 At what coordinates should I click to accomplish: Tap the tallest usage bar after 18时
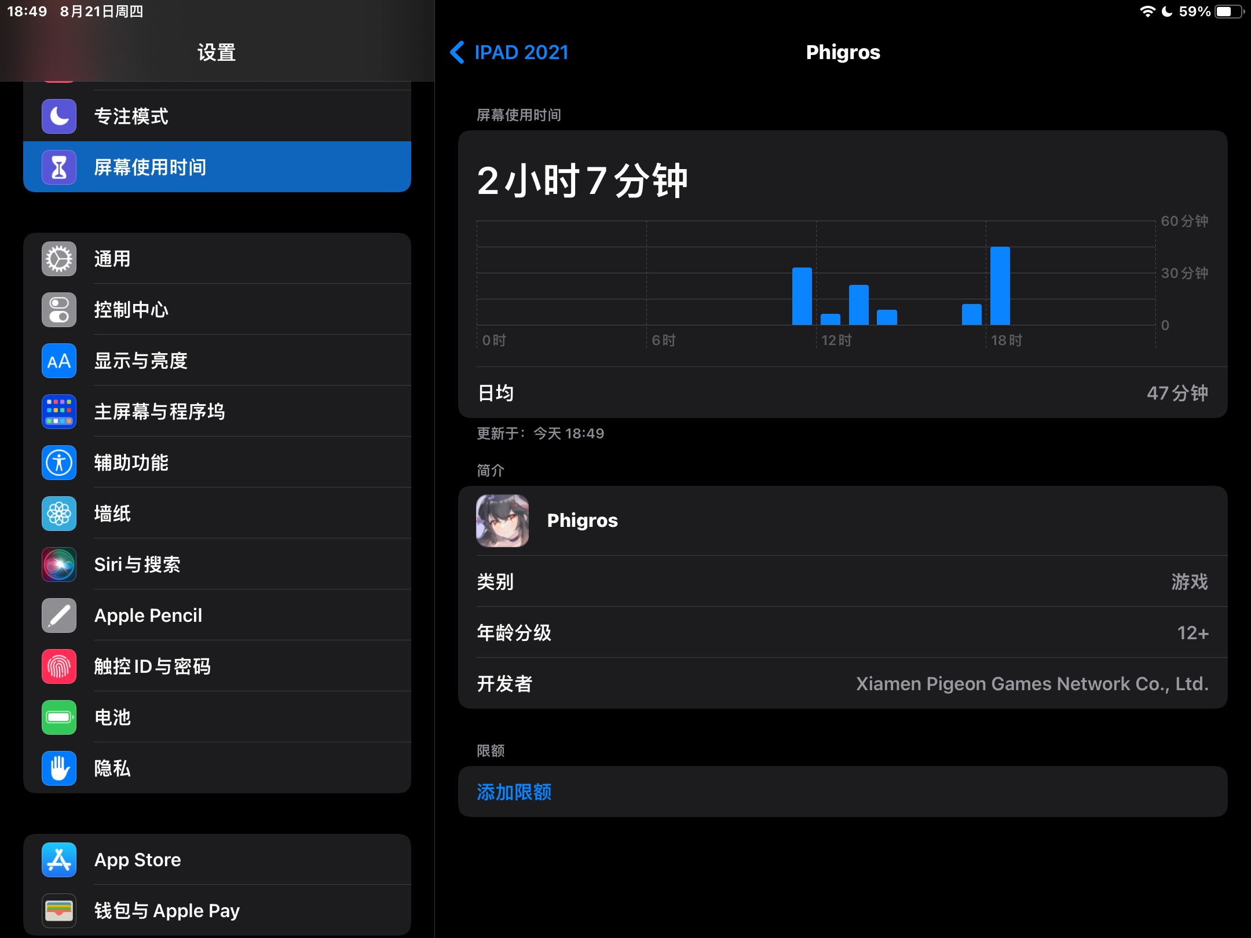tap(1000, 286)
